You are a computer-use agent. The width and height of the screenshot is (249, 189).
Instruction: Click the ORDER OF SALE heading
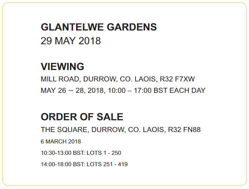[82, 117]
